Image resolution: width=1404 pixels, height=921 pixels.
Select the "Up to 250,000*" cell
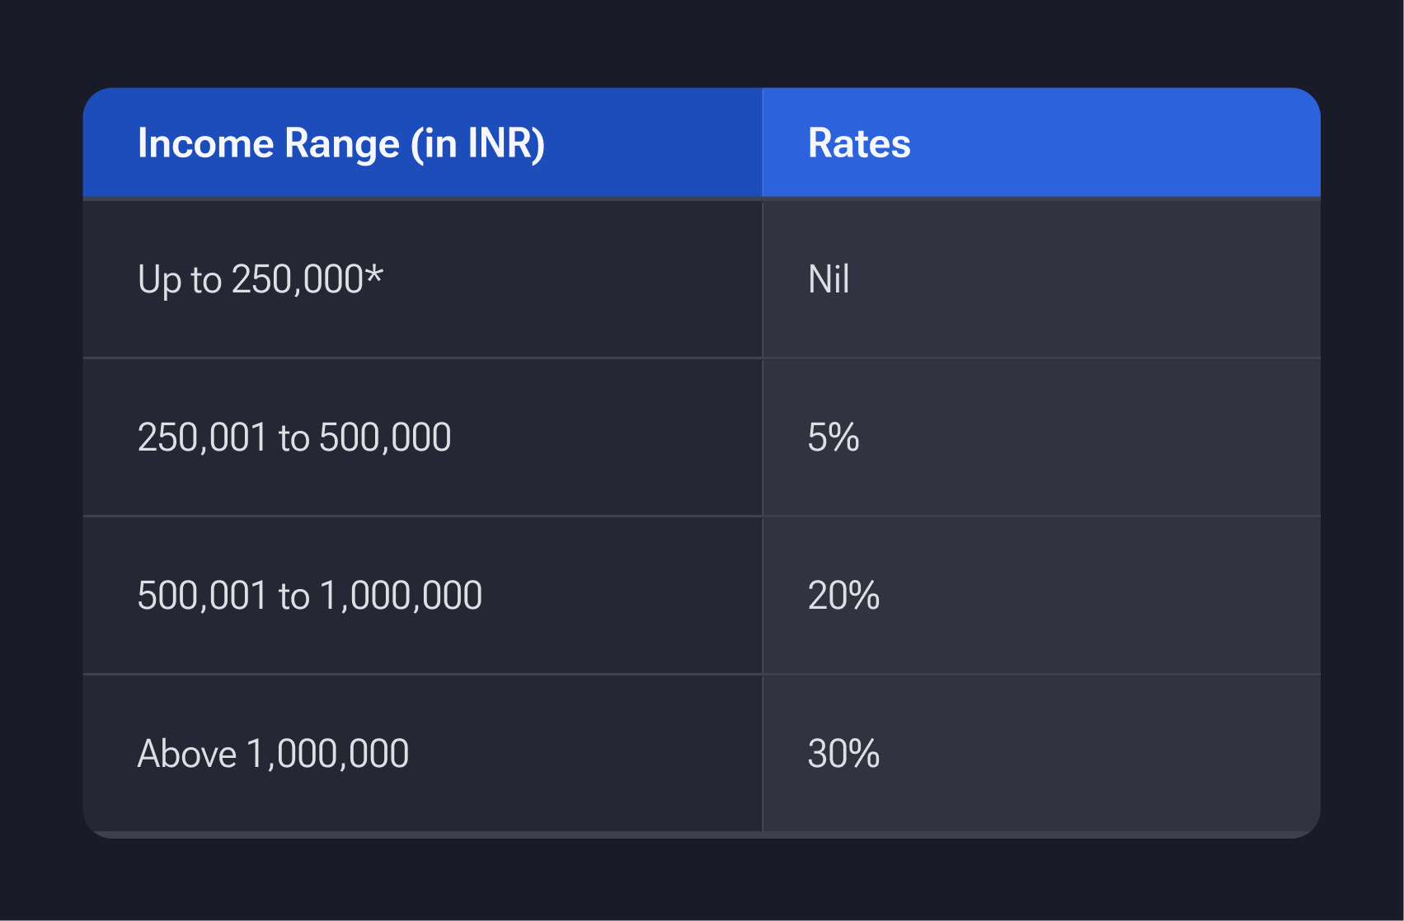pyautogui.click(x=260, y=279)
